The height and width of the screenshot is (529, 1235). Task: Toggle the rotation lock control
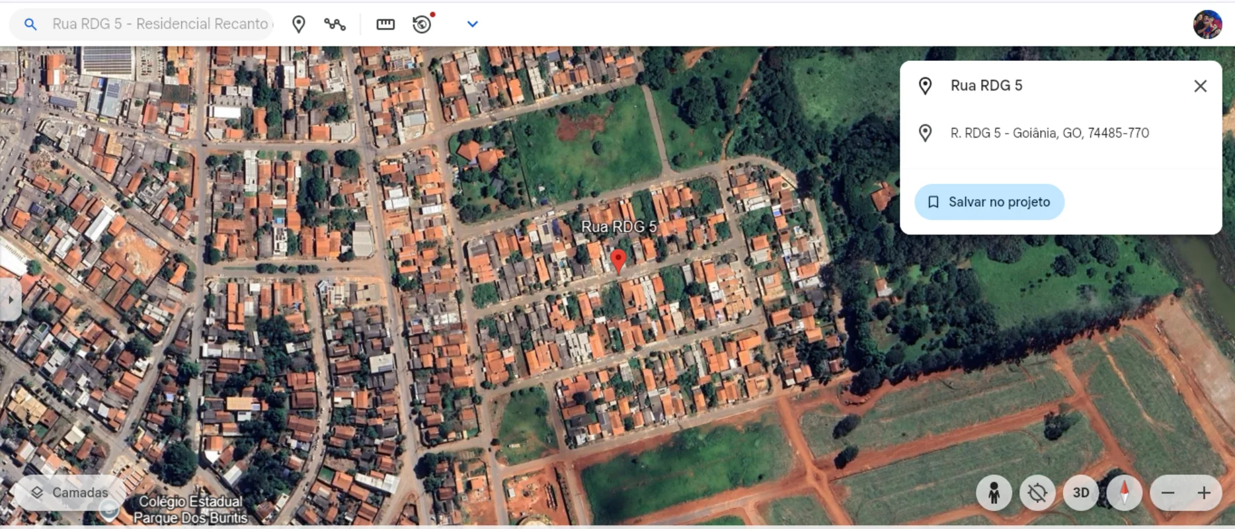coord(1037,493)
